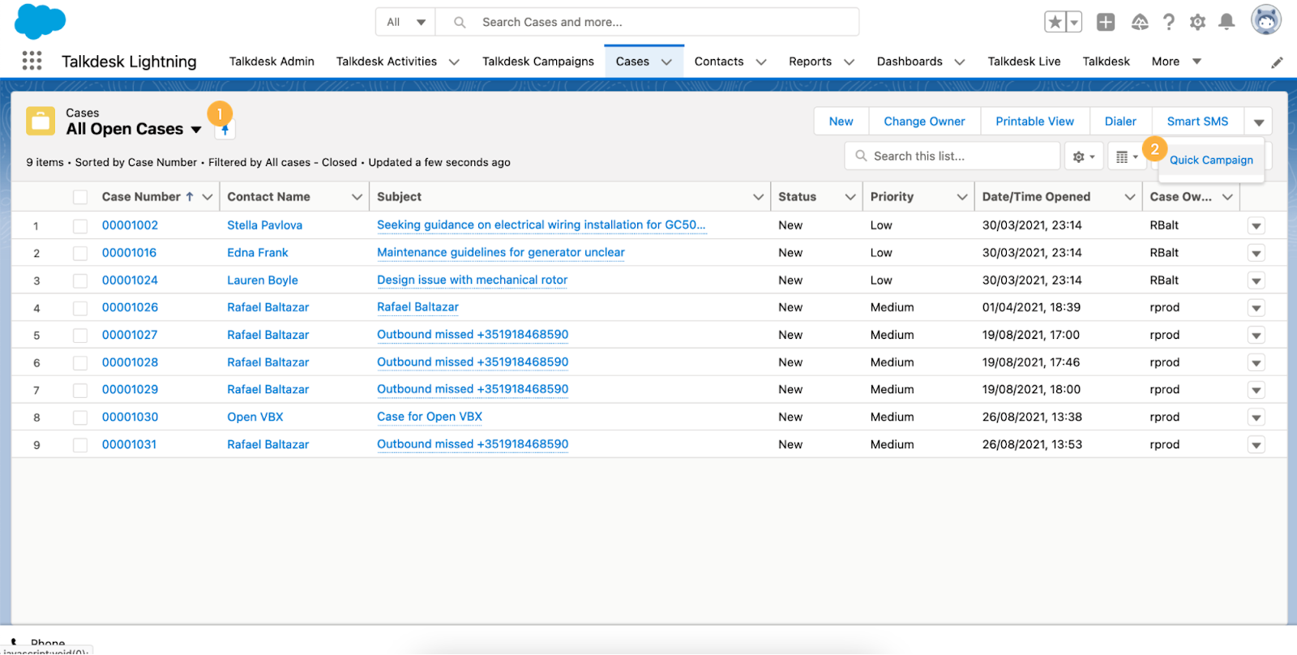
Task: Click the New case button
Action: [x=841, y=122]
